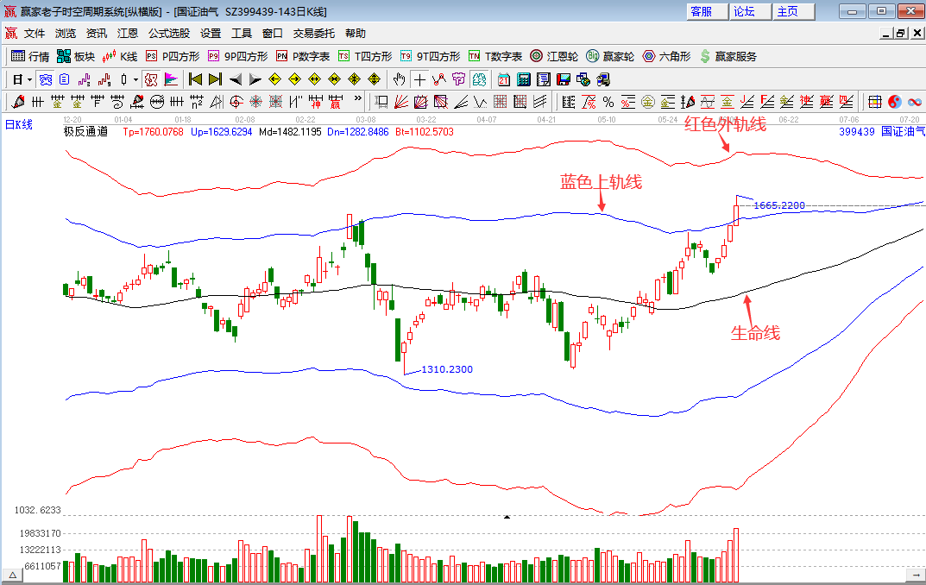Step right with black arrow icon
Image resolution: width=926 pixels, height=585 pixels.
(x=255, y=79)
